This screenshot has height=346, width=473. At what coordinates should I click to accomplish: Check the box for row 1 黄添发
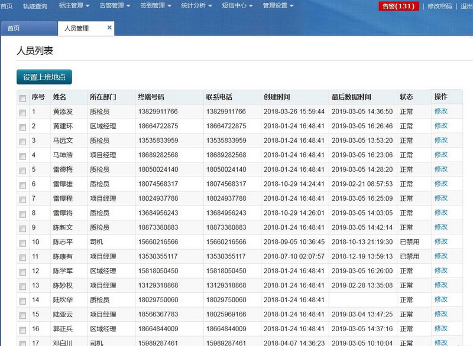(x=22, y=112)
